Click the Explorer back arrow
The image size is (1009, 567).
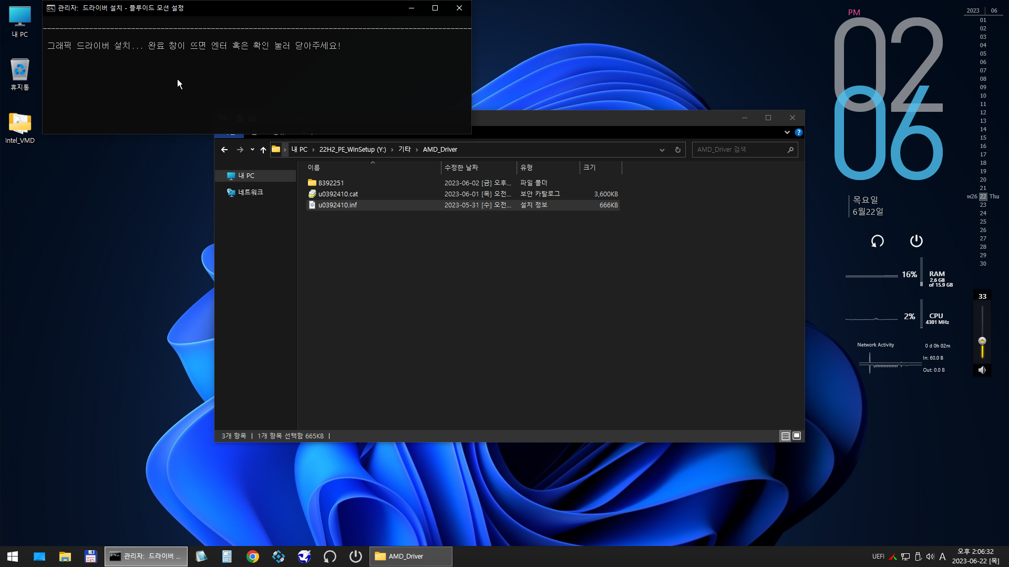[224, 150]
